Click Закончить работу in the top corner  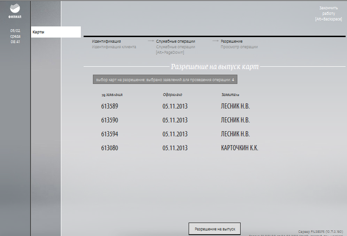coord(328,13)
